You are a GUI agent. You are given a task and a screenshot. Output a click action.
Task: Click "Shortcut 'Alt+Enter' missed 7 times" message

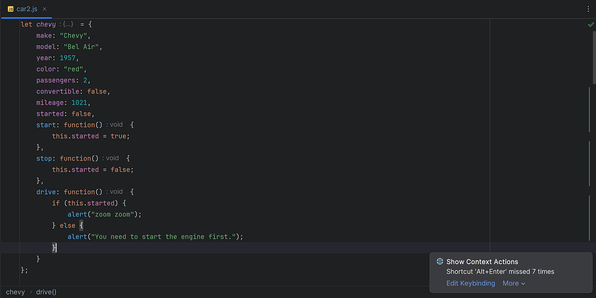(500, 272)
